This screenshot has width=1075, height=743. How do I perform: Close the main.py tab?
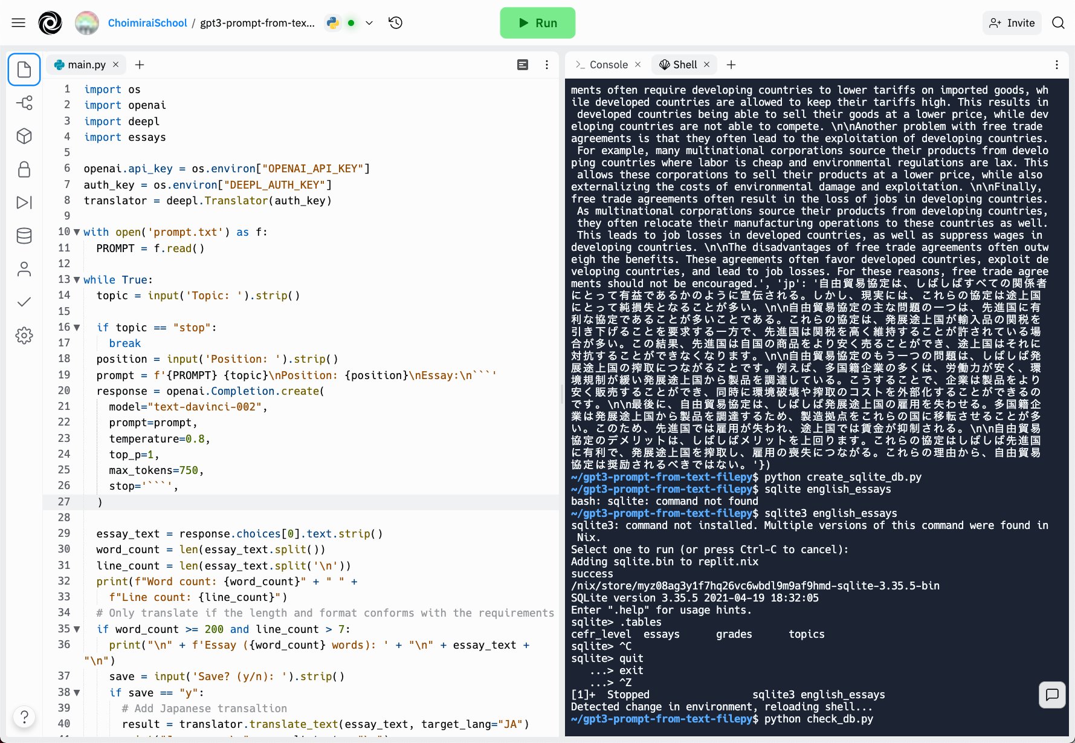tap(116, 64)
